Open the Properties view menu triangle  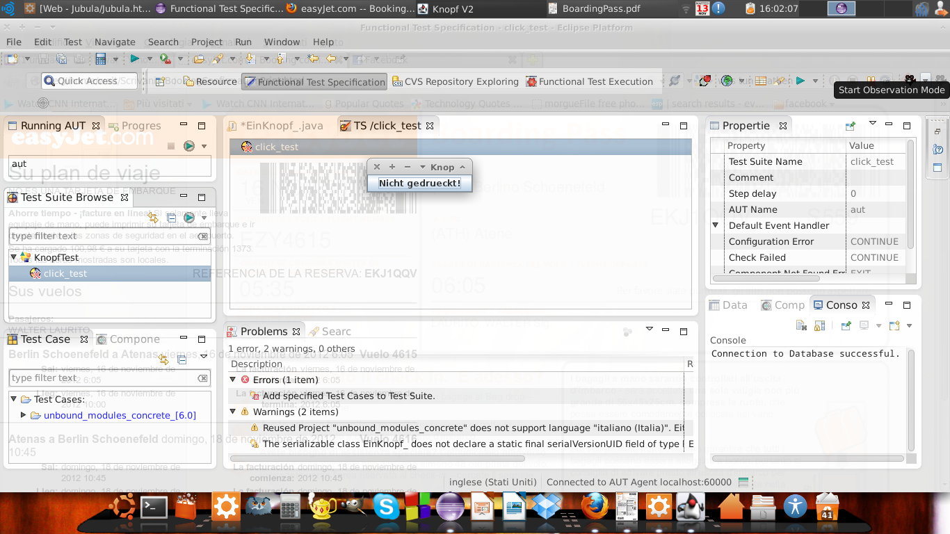(x=873, y=124)
